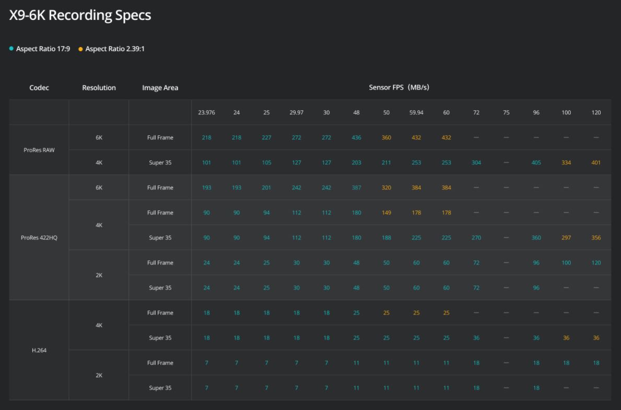Click the orange Aspect Ratio 2.39:1 legend dot
Viewport: 621px width, 410px height.
click(80, 49)
